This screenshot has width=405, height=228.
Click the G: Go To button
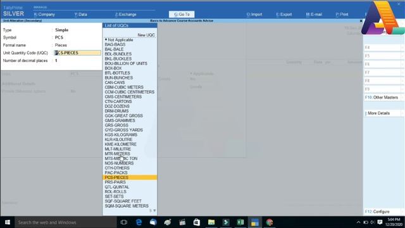182,14
